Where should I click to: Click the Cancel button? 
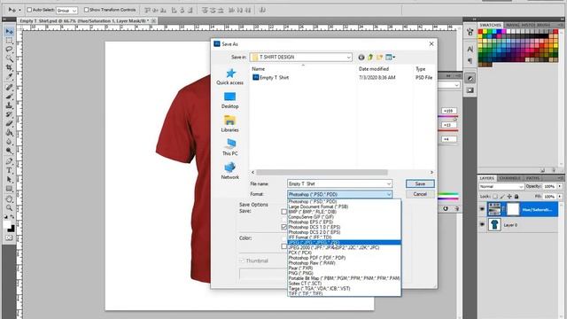pos(420,194)
